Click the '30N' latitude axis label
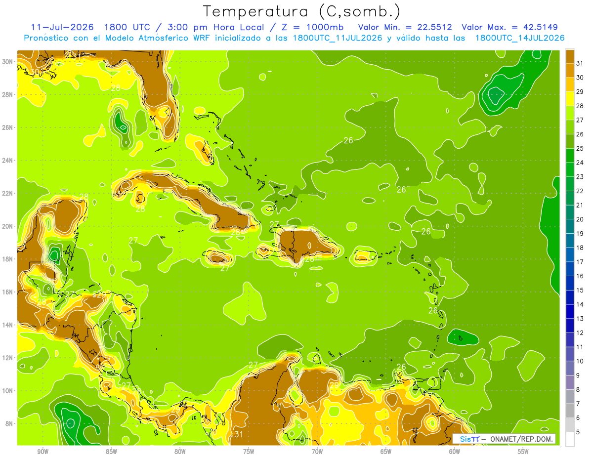The image size is (593, 458). 8,62
